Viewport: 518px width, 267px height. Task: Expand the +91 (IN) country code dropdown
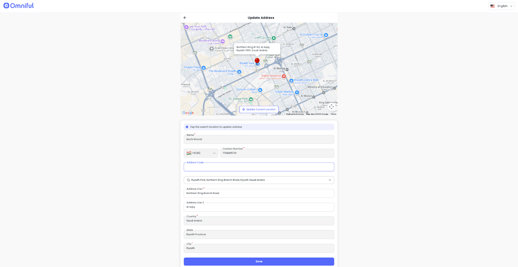click(201, 153)
